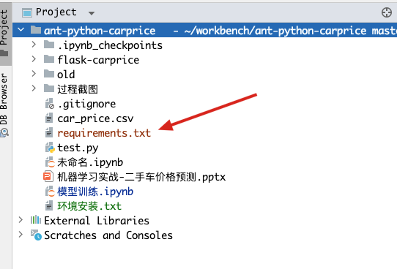Click the pptx presentation file icon
This screenshot has height=269, width=397.
click(x=48, y=177)
